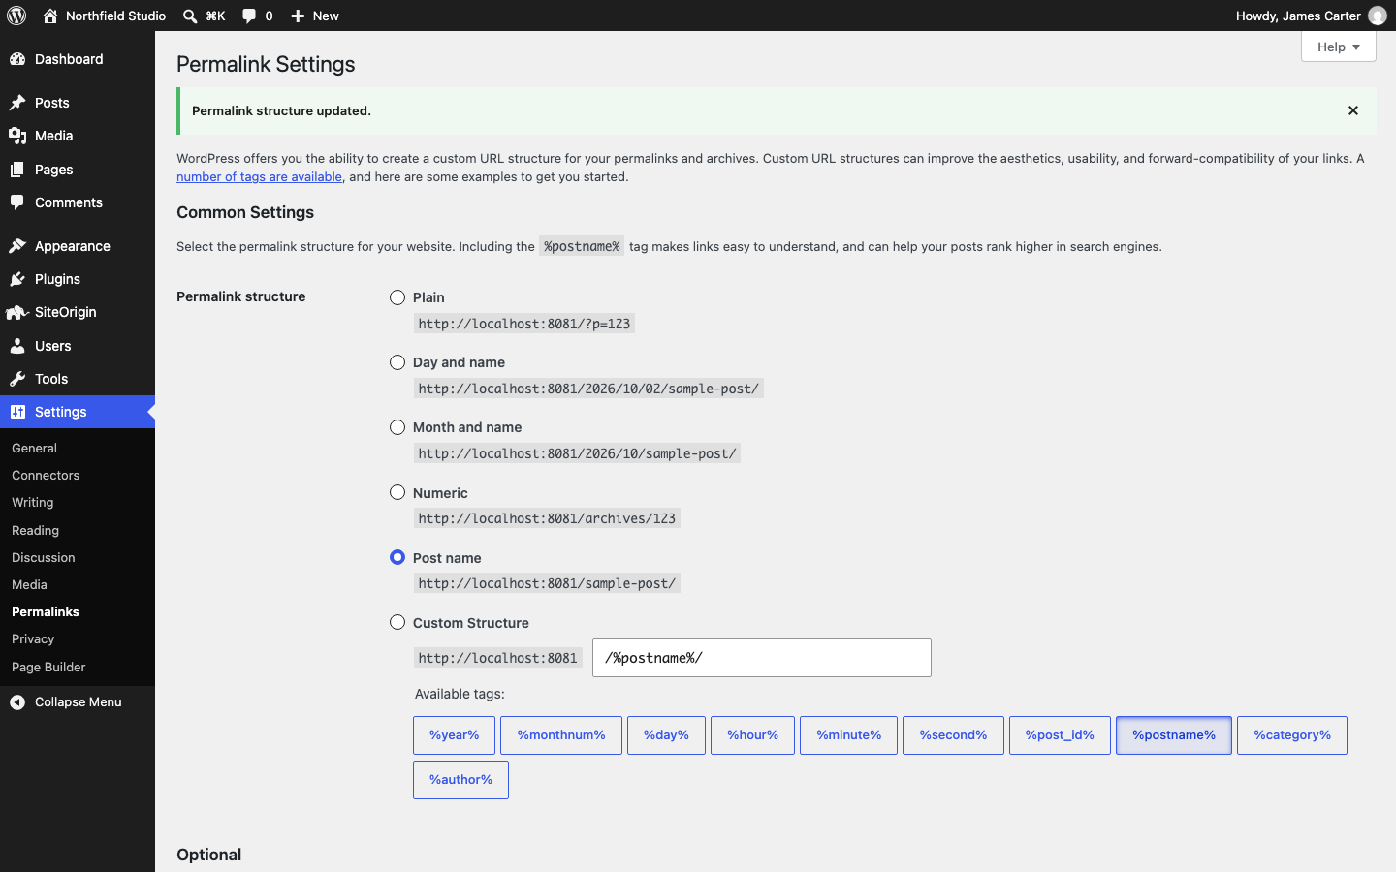
Task: Click the Plugins plug icon
Action: [x=17, y=279]
